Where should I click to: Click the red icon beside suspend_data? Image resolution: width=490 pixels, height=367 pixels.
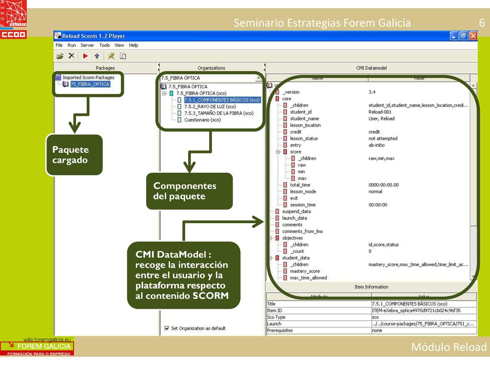tap(277, 211)
